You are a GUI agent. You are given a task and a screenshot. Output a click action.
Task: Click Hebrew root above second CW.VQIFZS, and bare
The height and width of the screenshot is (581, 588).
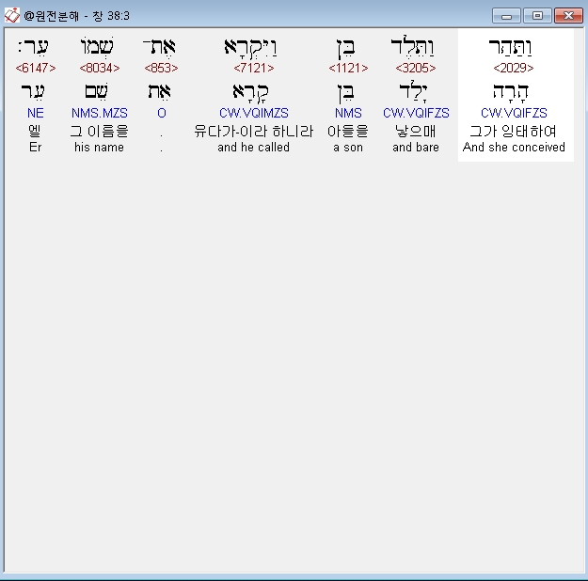click(x=413, y=92)
